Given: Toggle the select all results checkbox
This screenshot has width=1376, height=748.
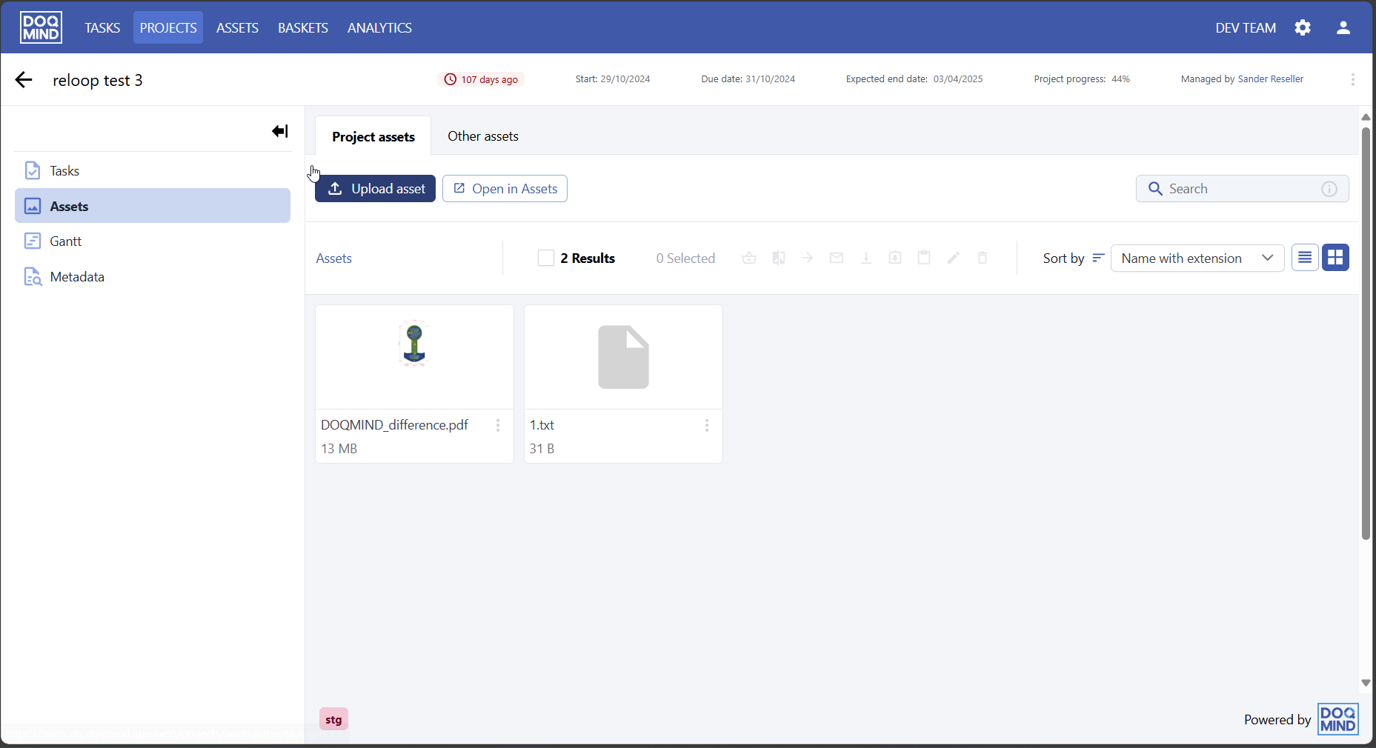Looking at the screenshot, I should (546, 258).
